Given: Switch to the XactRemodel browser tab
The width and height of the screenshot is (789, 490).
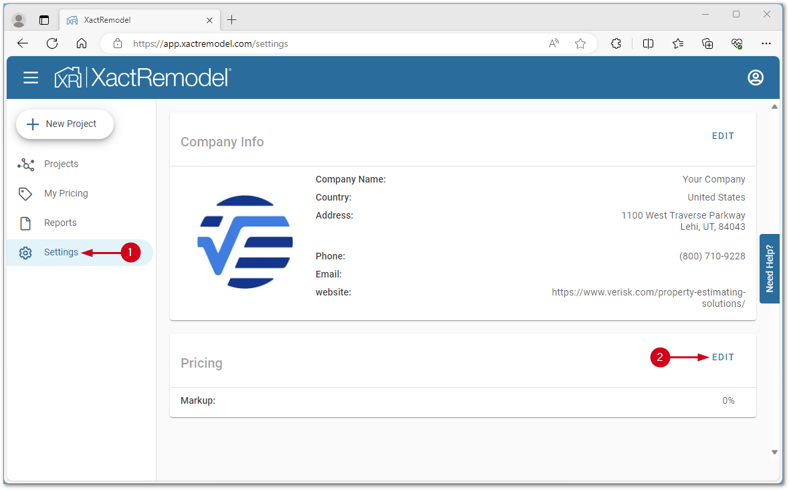Looking at the screenshot, I should pos(134,20).
